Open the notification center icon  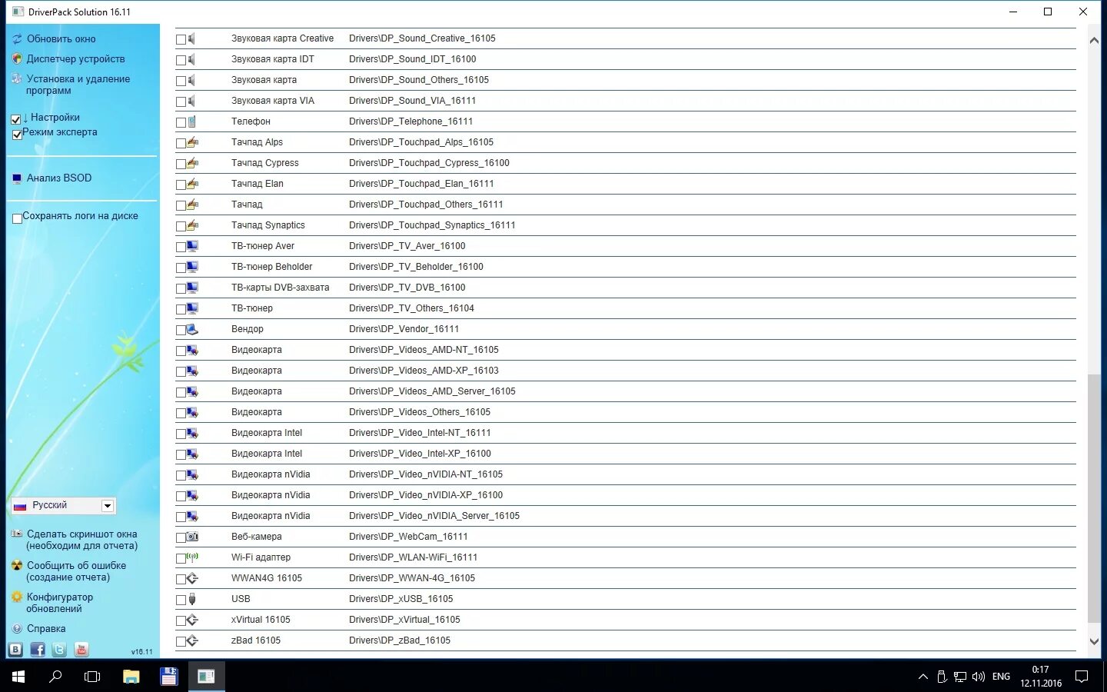1082,677
